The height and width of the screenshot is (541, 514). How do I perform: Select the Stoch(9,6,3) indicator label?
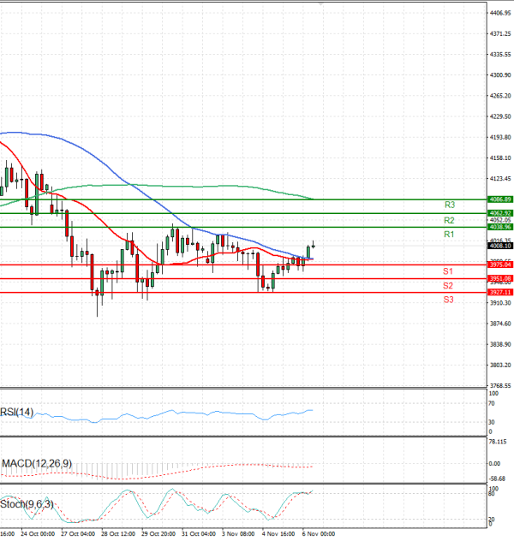[x=27, y=504]
